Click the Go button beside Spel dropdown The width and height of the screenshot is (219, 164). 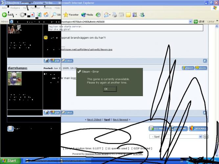click(206, 137)
